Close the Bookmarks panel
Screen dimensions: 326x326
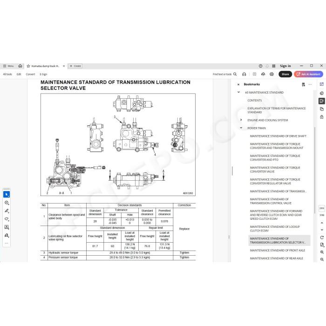pyautogui.click(x=238, y=84)
